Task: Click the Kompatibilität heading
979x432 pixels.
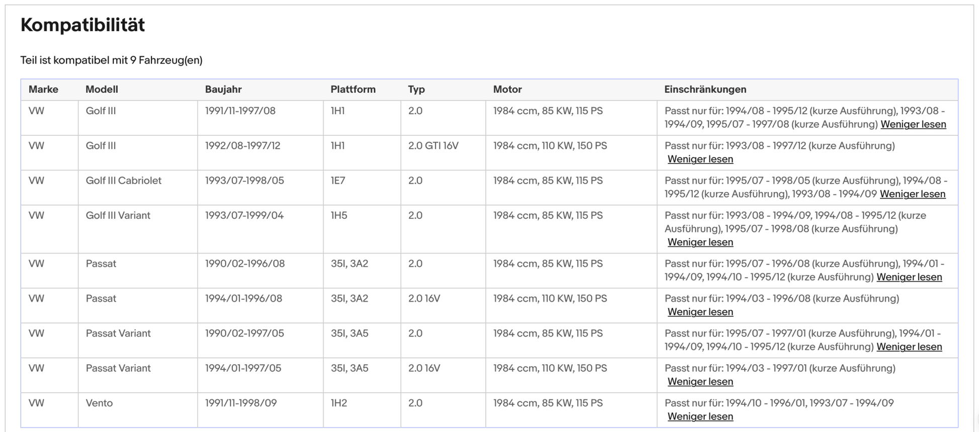Action: tap(83, 25)
